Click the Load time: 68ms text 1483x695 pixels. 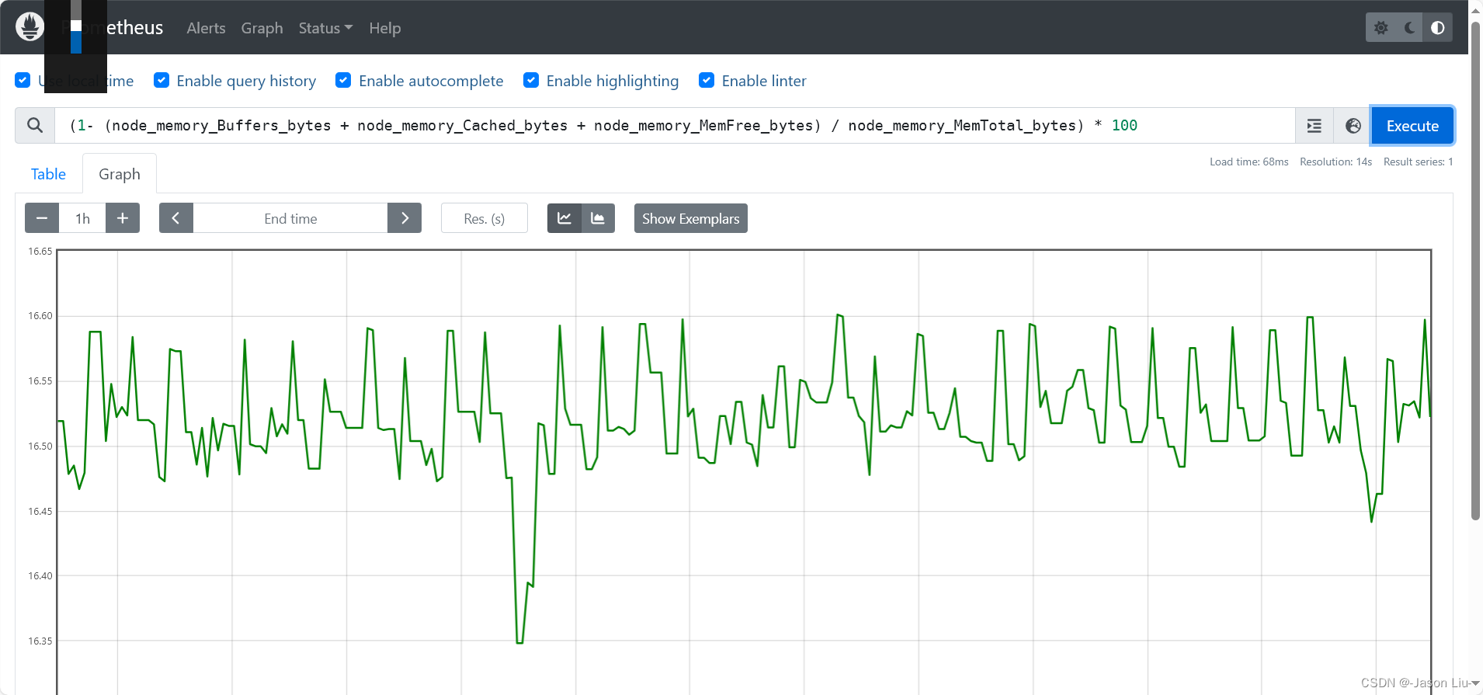(x=1249, y=162)
